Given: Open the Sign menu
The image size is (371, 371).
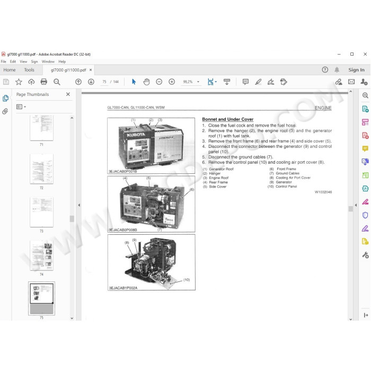Looking at the screenshot, I should [34, 61].
